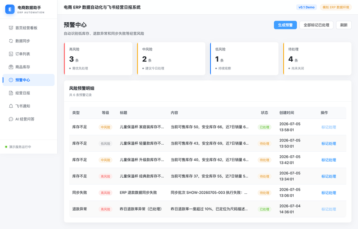Open the 订单列表 menu item
Screen dimensions: 358x229
(29, 54)
